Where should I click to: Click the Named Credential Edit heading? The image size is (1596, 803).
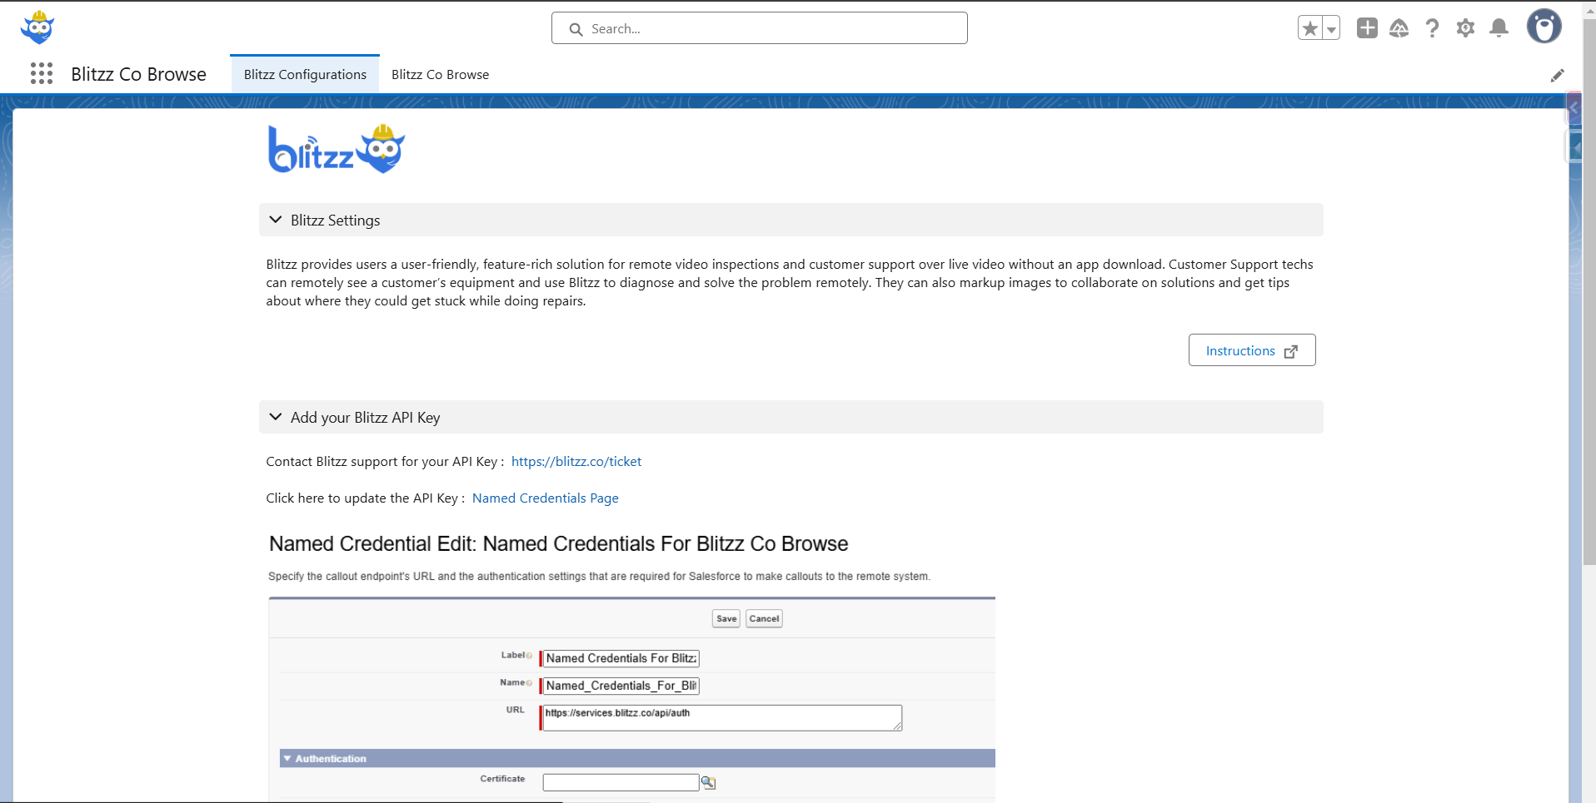[x=558, y=543]
